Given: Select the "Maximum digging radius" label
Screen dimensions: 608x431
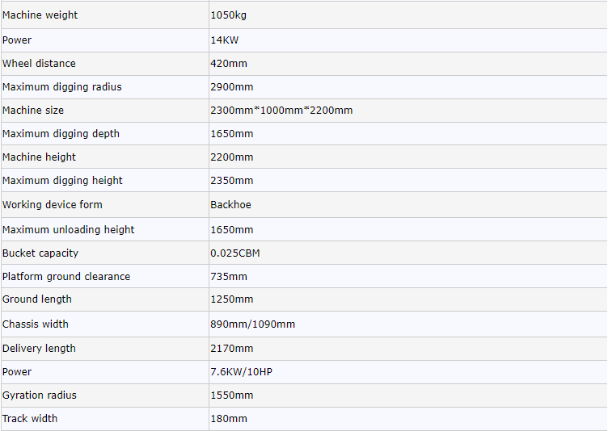Looking at the screenshot, I should (62, 86).
